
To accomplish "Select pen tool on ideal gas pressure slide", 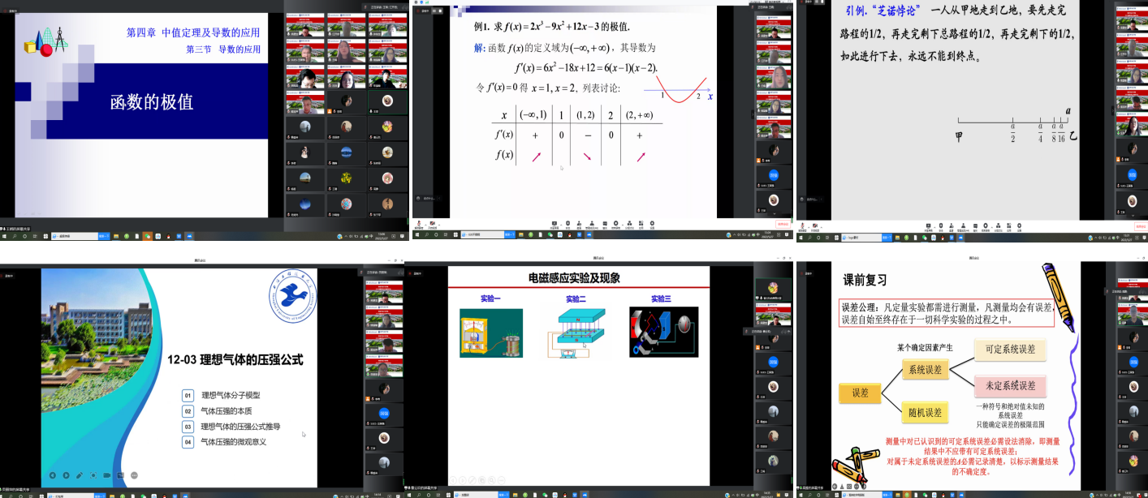I will tap(79, 474).
